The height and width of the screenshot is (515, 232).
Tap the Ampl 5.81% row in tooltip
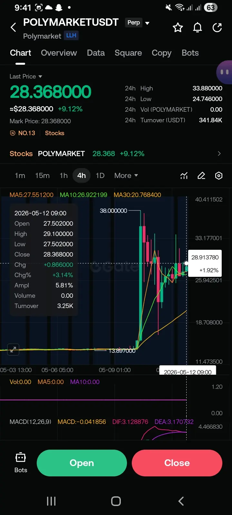coord(44,285)
